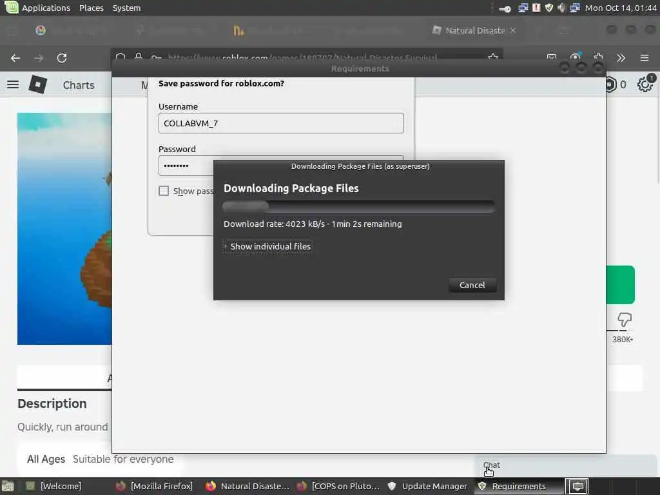Open Firefox overflow toolbar chevron
Viewport: 660px width, 495px height.
(621, 58)
